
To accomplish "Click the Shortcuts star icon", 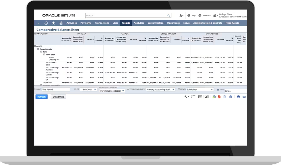I will 53,23.
